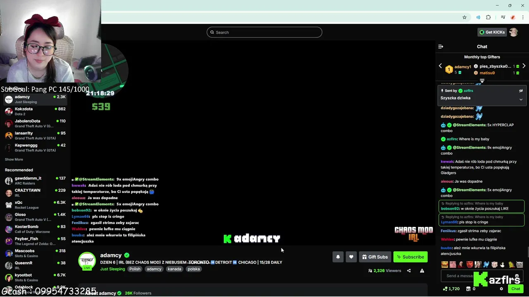529x297 pixels.
Task: Open Gift Subs for adamcy
Action: point(375,257)
